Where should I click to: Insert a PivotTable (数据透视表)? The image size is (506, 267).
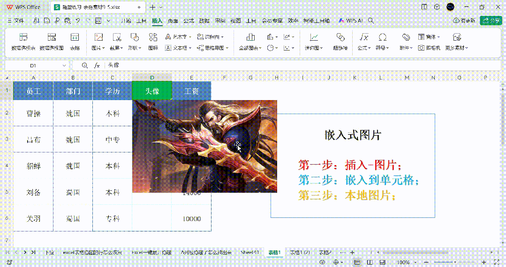[x=23, y=42]
